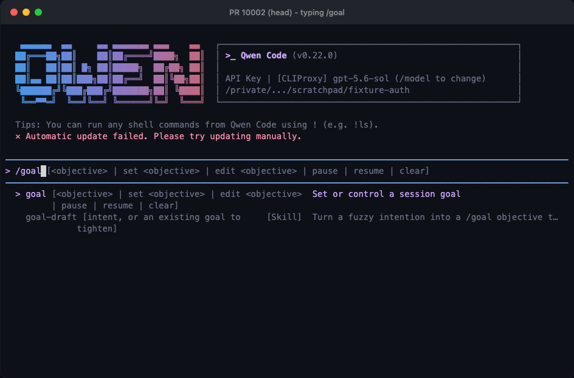Click the QWEN ASCII art logo
Image resolution: width=574 pixels, height=378 pixels.
coord(109,74)
